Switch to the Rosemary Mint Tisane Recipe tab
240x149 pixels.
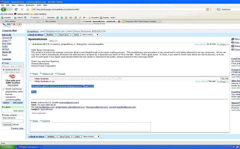coord(142,21)
